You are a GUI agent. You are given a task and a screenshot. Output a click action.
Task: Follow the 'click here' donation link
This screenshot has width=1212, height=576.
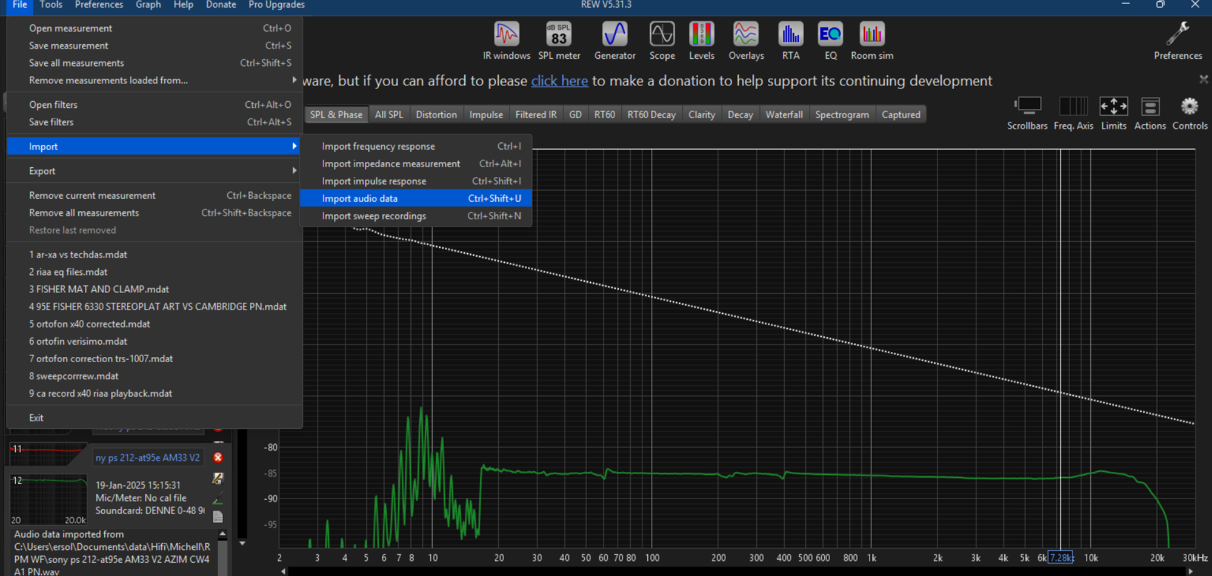[x=559, y=81]
